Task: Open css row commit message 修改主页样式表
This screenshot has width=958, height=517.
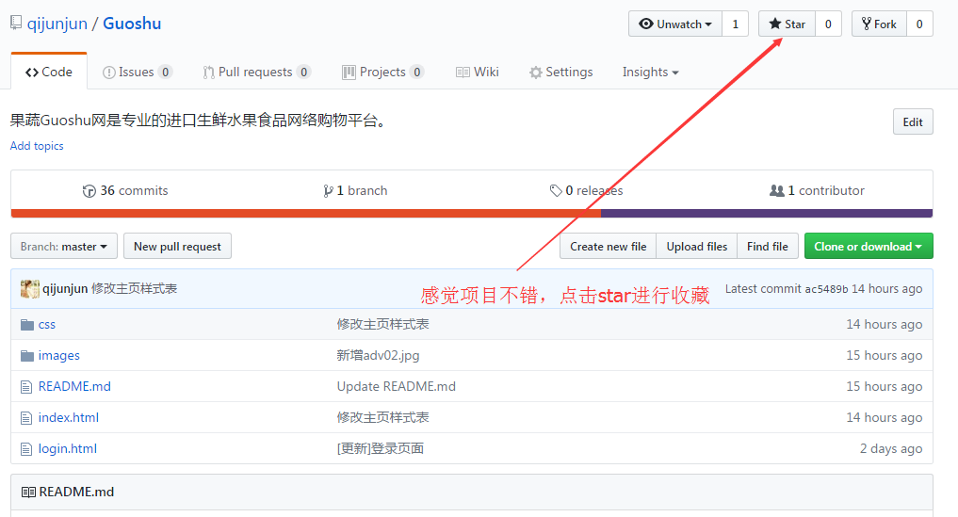Action: click(x=383, y=324)
